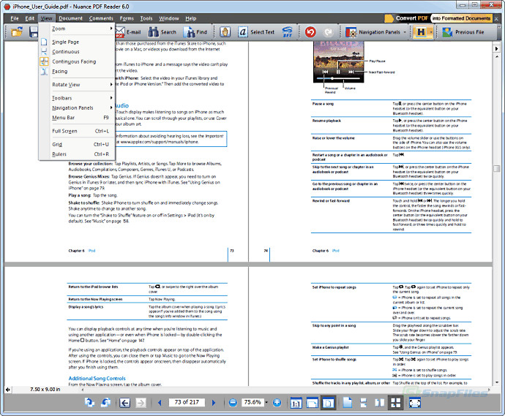Screen dimensions: 505x416
Task: Open the Navigation Panels toolbar dropdown arrow
Action: click(405, 32)
